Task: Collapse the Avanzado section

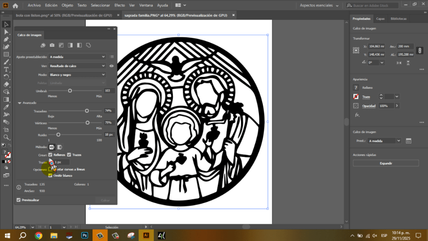Action: [x=20, y=103]
